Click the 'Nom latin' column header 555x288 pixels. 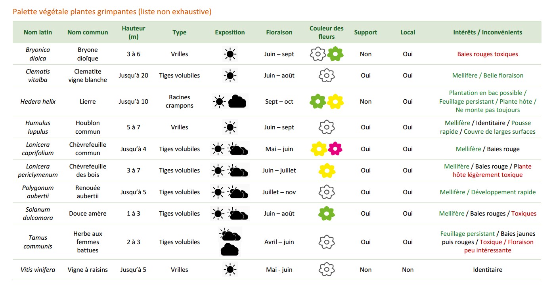click(38, 32)
